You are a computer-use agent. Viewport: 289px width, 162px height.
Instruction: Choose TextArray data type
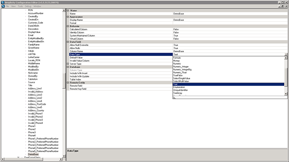228,93
